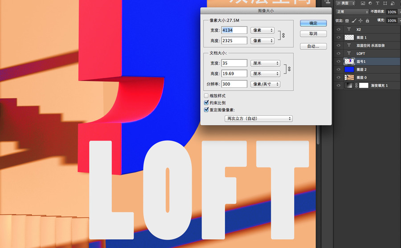Filter layers by adjustment layer icon
This screenshot has width=401, height=248.
[370, 3]
